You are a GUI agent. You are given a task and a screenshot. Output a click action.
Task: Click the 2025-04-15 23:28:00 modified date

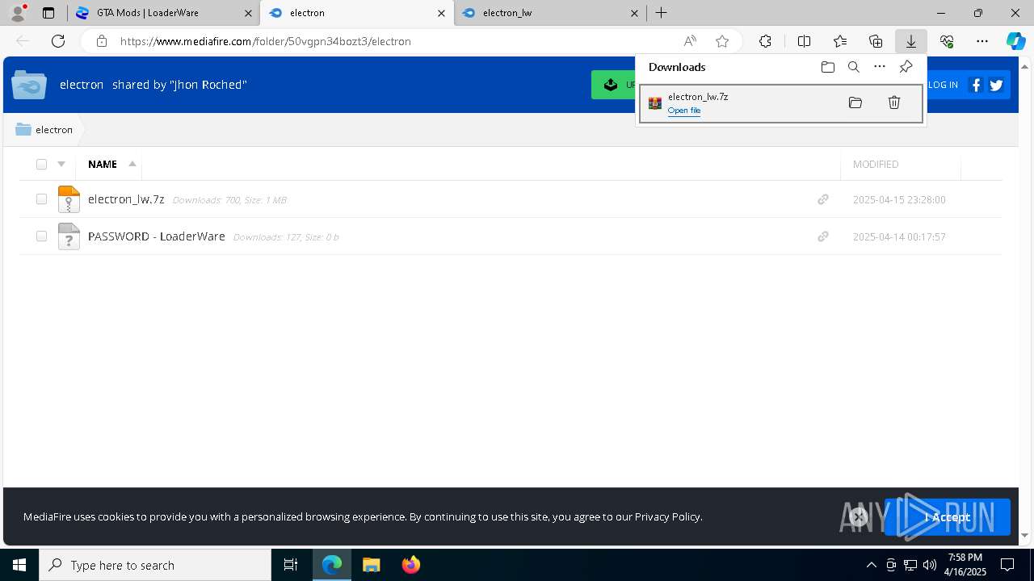(899, 199)
